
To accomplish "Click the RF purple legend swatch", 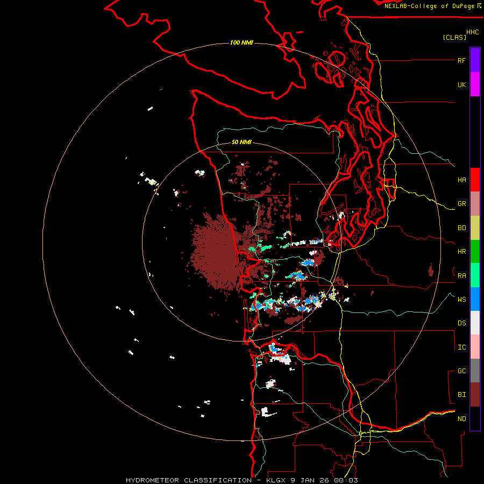I will 475,60.
